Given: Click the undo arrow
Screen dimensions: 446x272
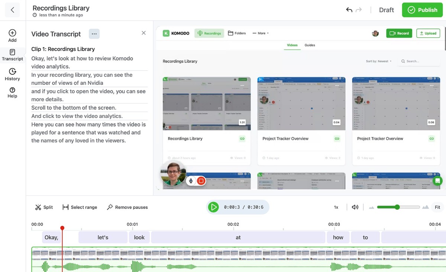Looking at the screenshot, I should tap(349, 10).
